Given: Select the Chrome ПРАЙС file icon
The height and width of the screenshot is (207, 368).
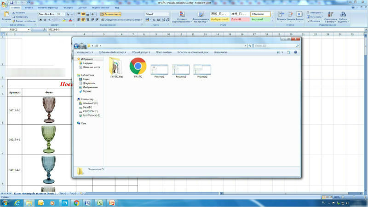Looking at the screenshot, I should 138,68.
